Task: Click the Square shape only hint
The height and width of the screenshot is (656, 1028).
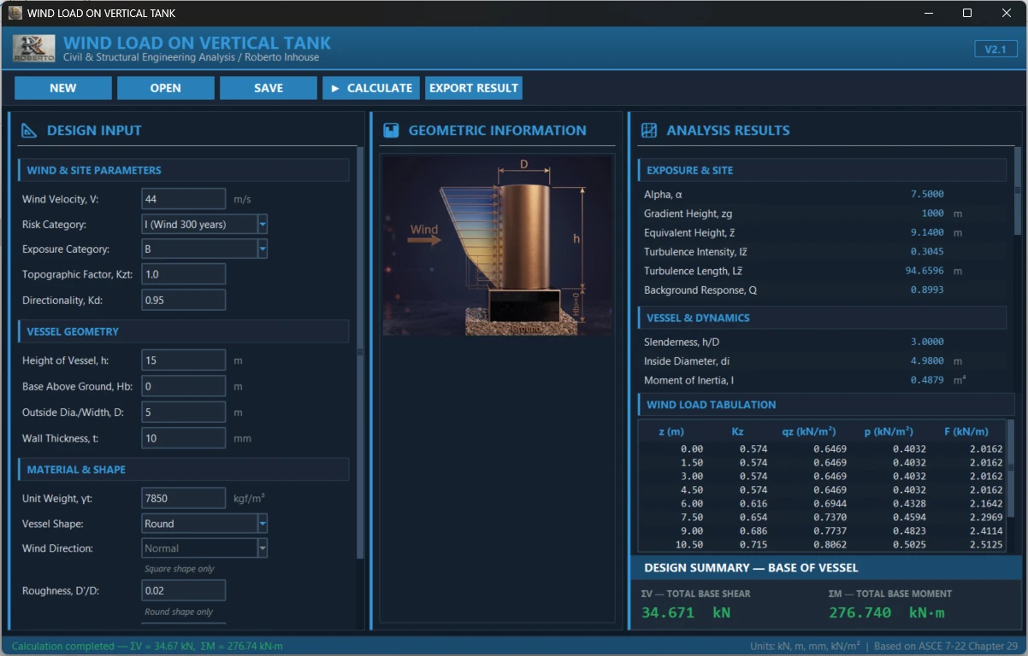Action: pyautogui.click(x=180, y=569)
